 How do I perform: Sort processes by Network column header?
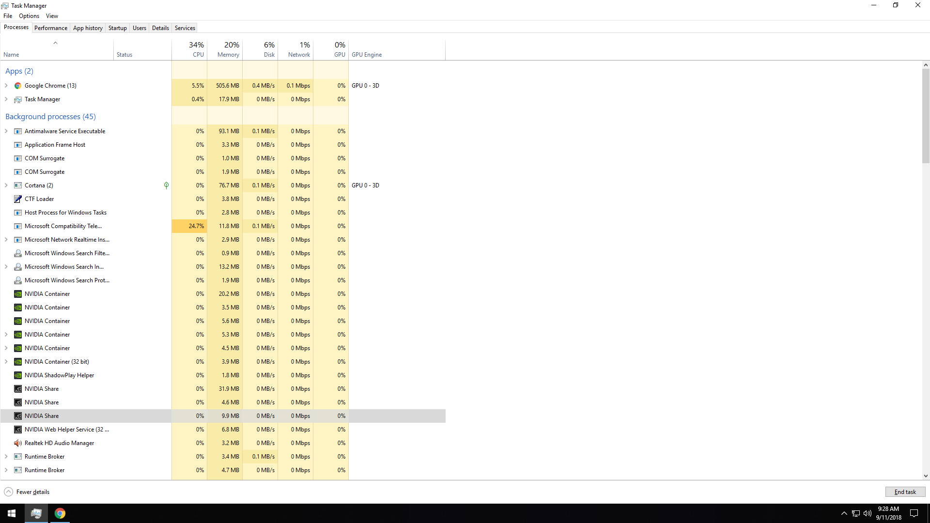(295, 49)
